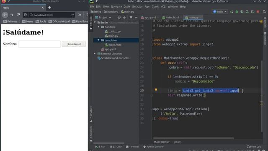
Task: Open the PyCharm Tools menu
Action: pos(155,7)
